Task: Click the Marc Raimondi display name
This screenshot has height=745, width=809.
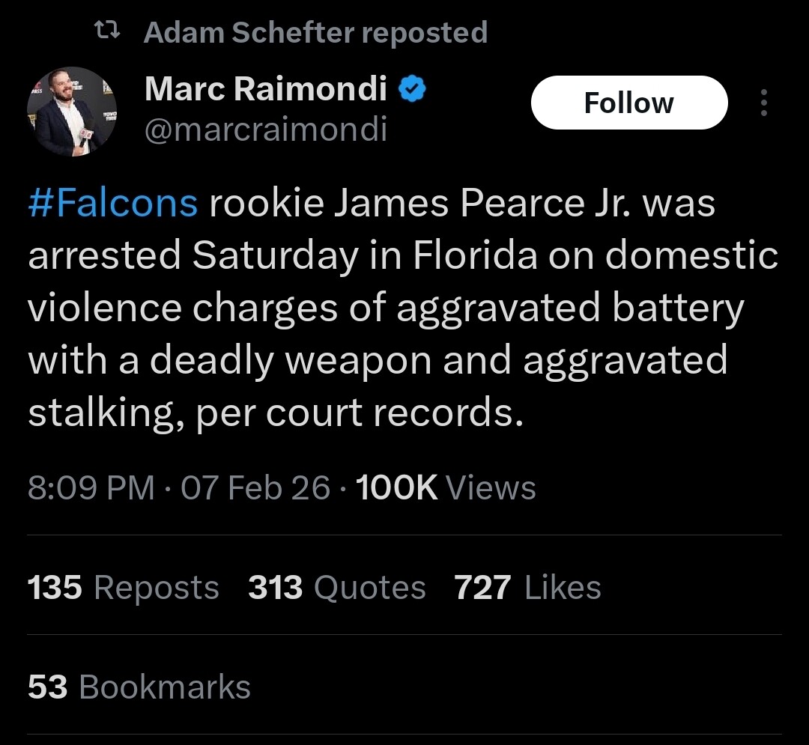Action: pos(265,91)
